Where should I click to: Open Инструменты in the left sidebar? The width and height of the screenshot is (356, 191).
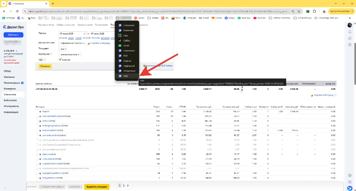pos(11,106)
